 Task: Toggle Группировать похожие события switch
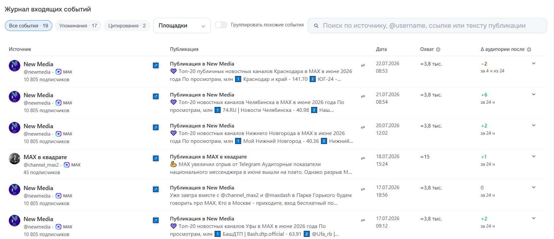(221, 25)
